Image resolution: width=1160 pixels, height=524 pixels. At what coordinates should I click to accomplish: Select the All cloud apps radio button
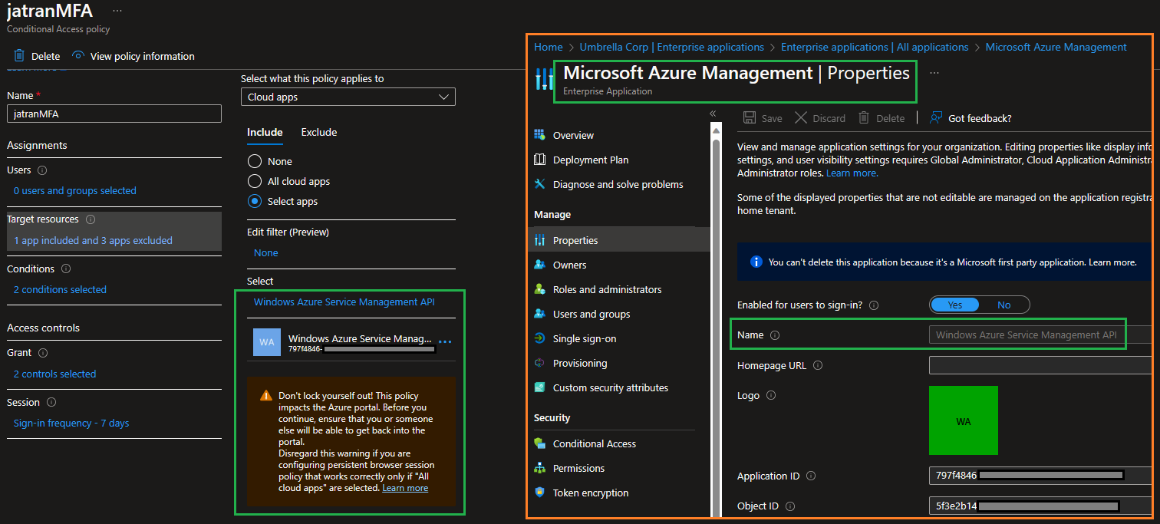(255, 181)
